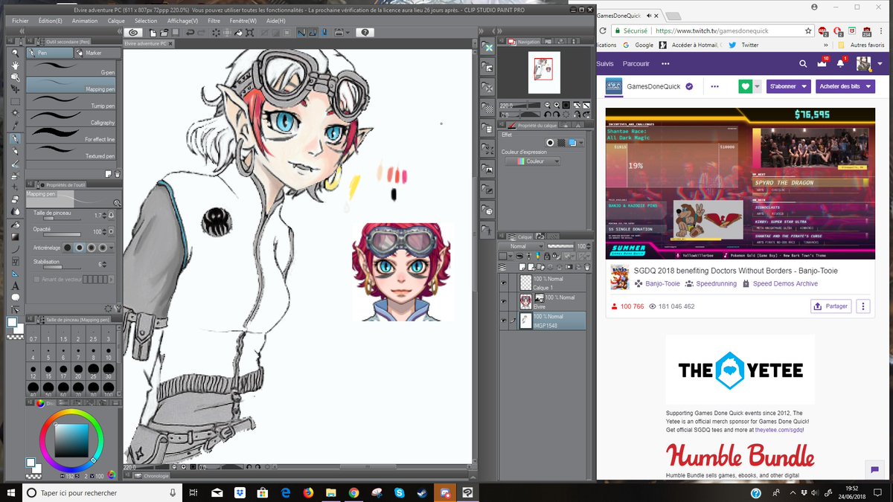Click Twitch search magnifier icon
This screenshot has width=893, height=502.
click(x=802, y=65)
